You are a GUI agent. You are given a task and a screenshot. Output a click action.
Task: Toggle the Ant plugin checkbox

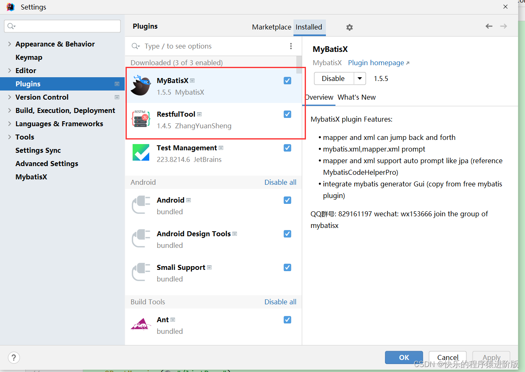tap(287, 320)
